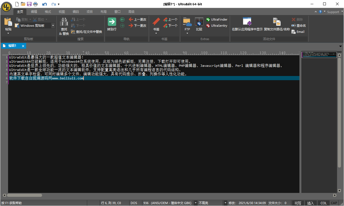This screenshot has width=344, height=206.
Task: Switch to the 编辑 ribbon tab
Action: (x=34, y=12)
